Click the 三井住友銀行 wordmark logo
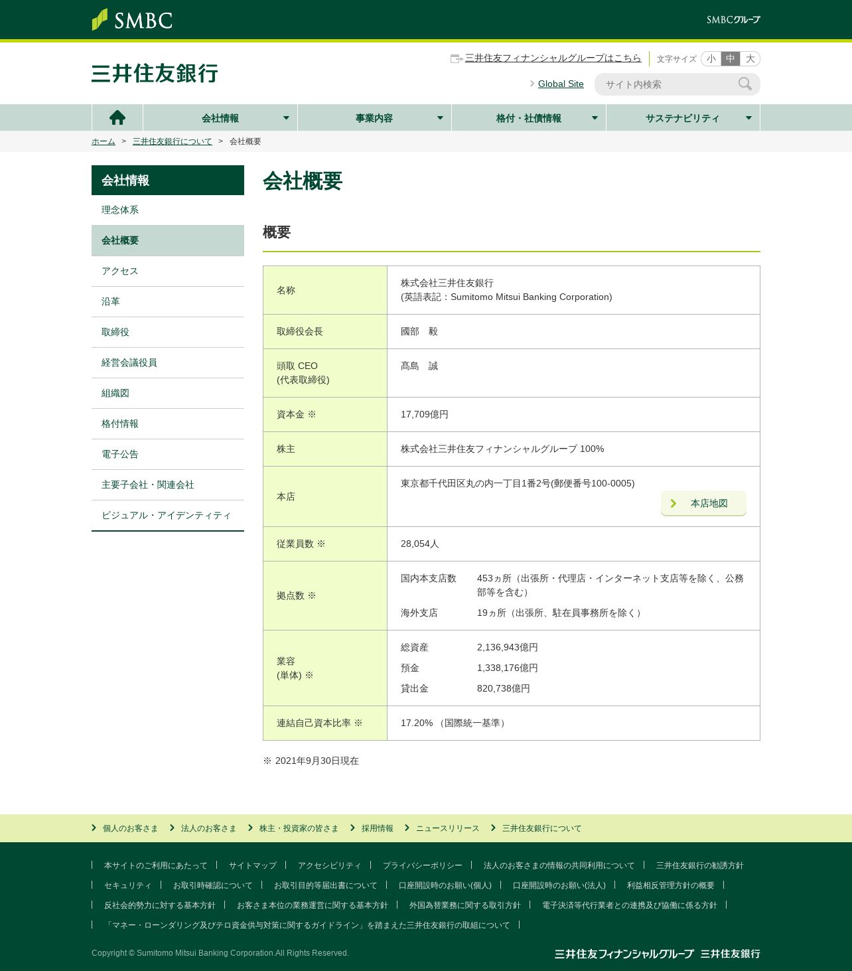Image resolution: width=852 pixels, height=971 pixels. 155,74
